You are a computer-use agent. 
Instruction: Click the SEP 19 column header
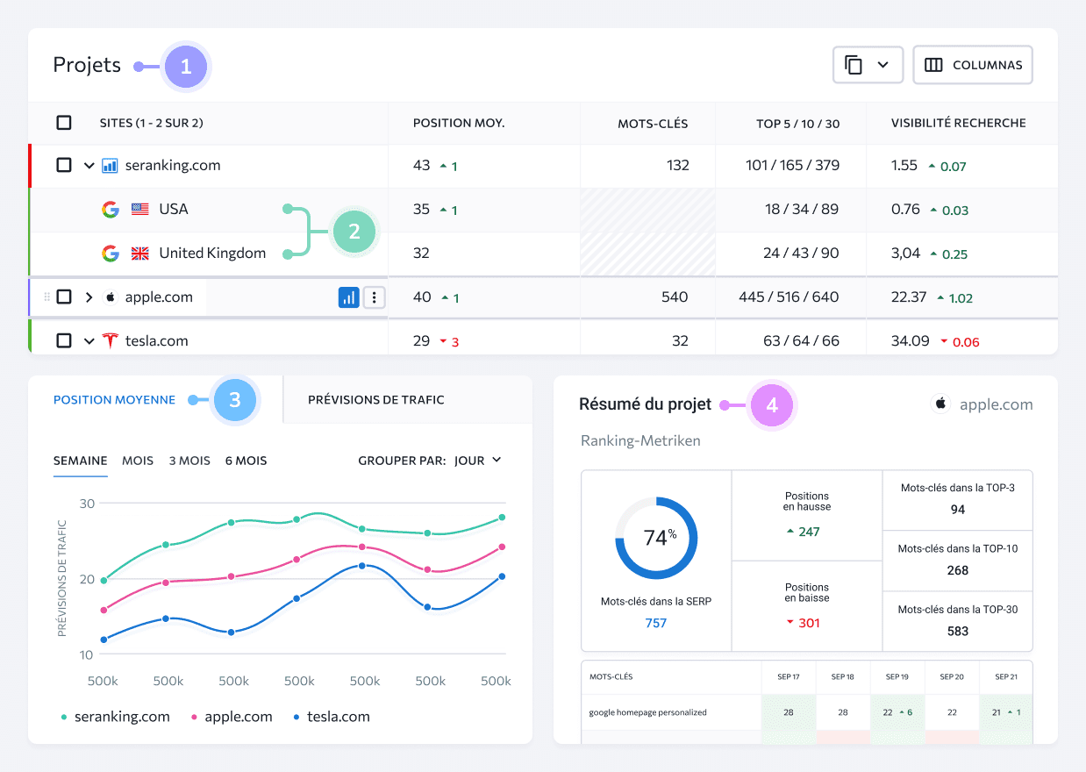pyautogui.click(x=897, y=677)
